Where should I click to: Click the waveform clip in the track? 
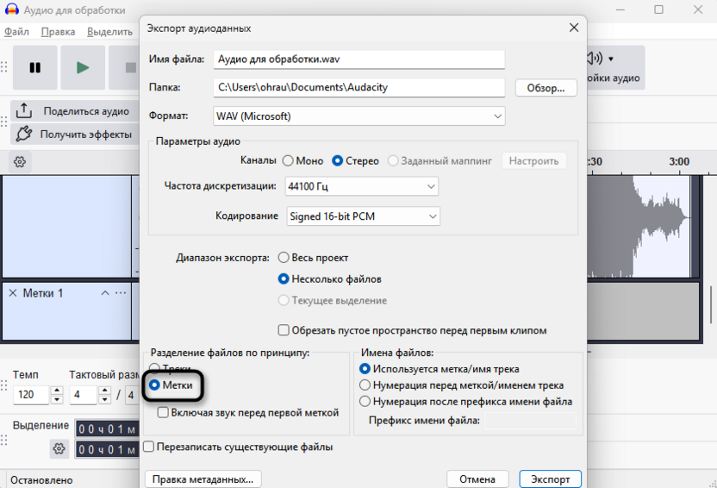click(639, 227)
